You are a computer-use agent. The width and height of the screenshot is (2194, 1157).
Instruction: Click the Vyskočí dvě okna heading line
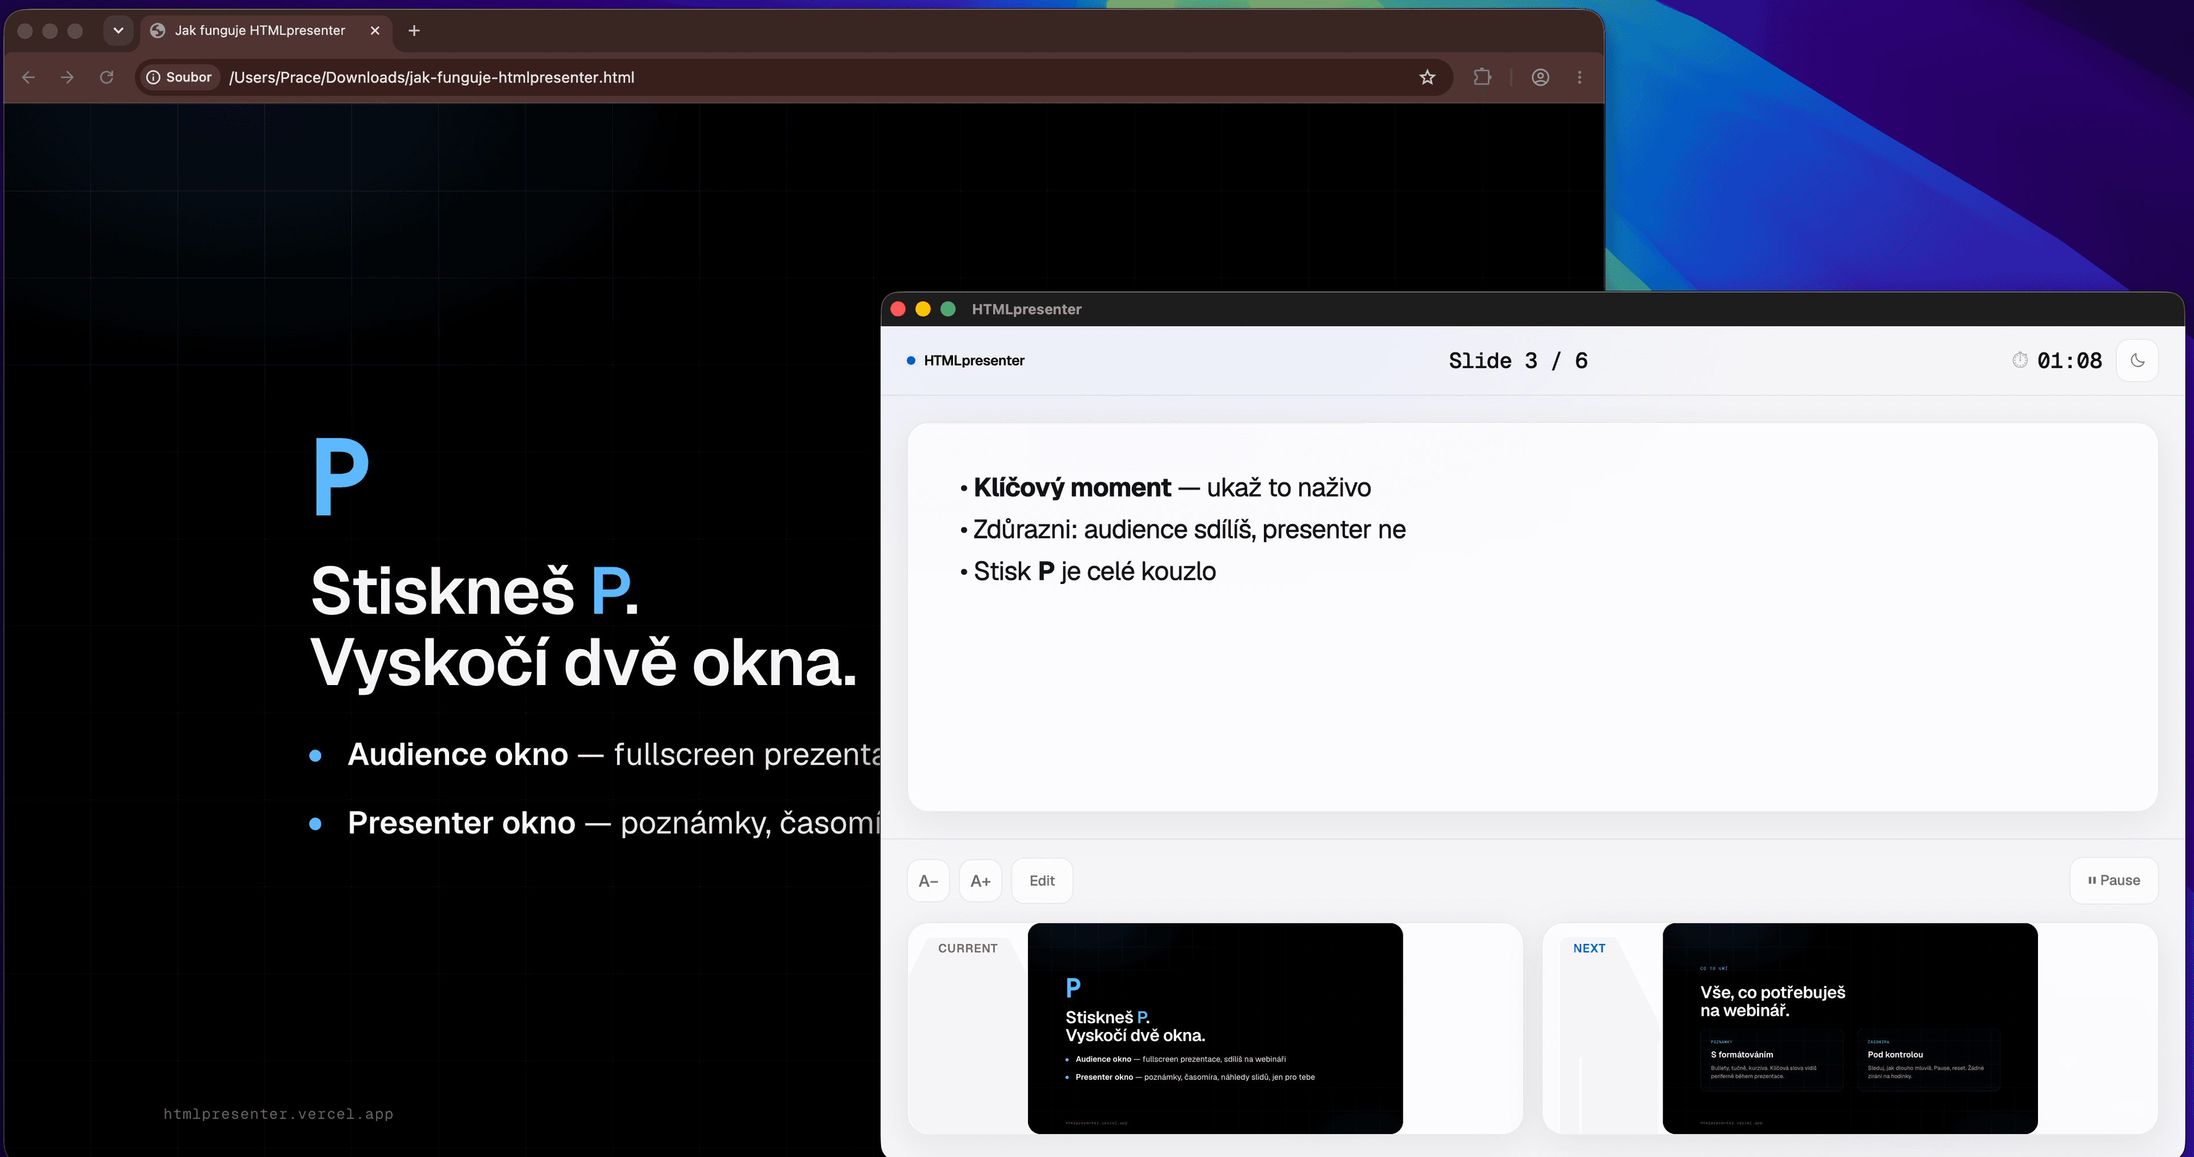[583, 663]
